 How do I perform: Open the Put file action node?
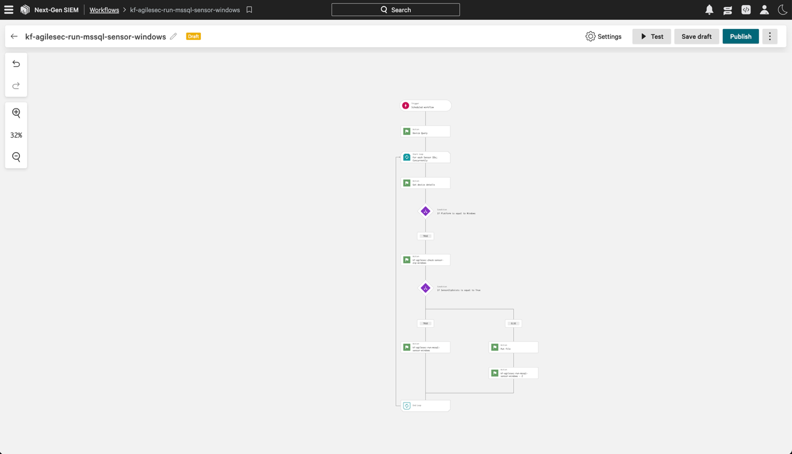(x=513, y=347)
